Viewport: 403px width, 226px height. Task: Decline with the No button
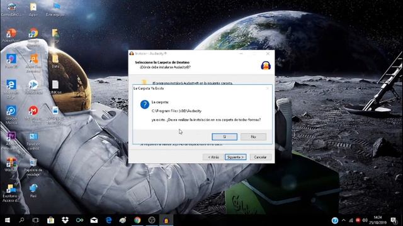[253, 137]
